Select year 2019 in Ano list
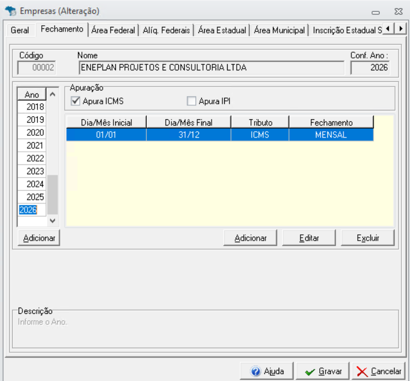This screenshot has width=410, height=381. click(x=32, y=120)
